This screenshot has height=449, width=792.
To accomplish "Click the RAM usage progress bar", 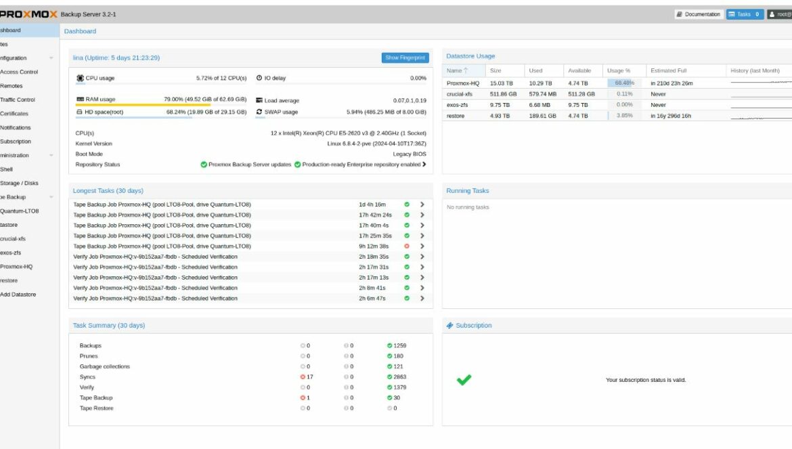I will click(161, 104).
